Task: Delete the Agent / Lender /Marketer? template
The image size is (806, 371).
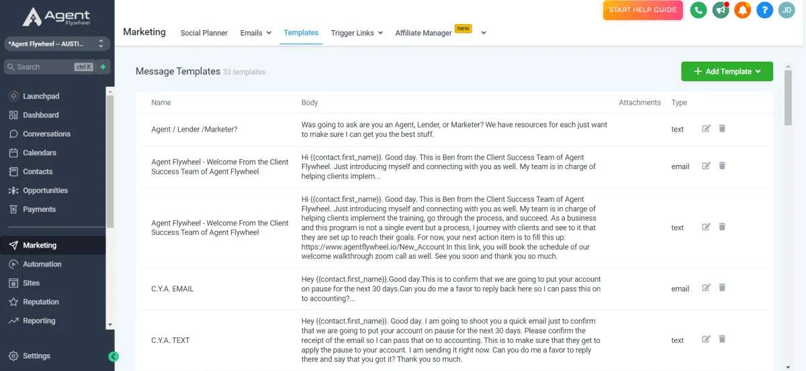Action: [x=722, y=129]
